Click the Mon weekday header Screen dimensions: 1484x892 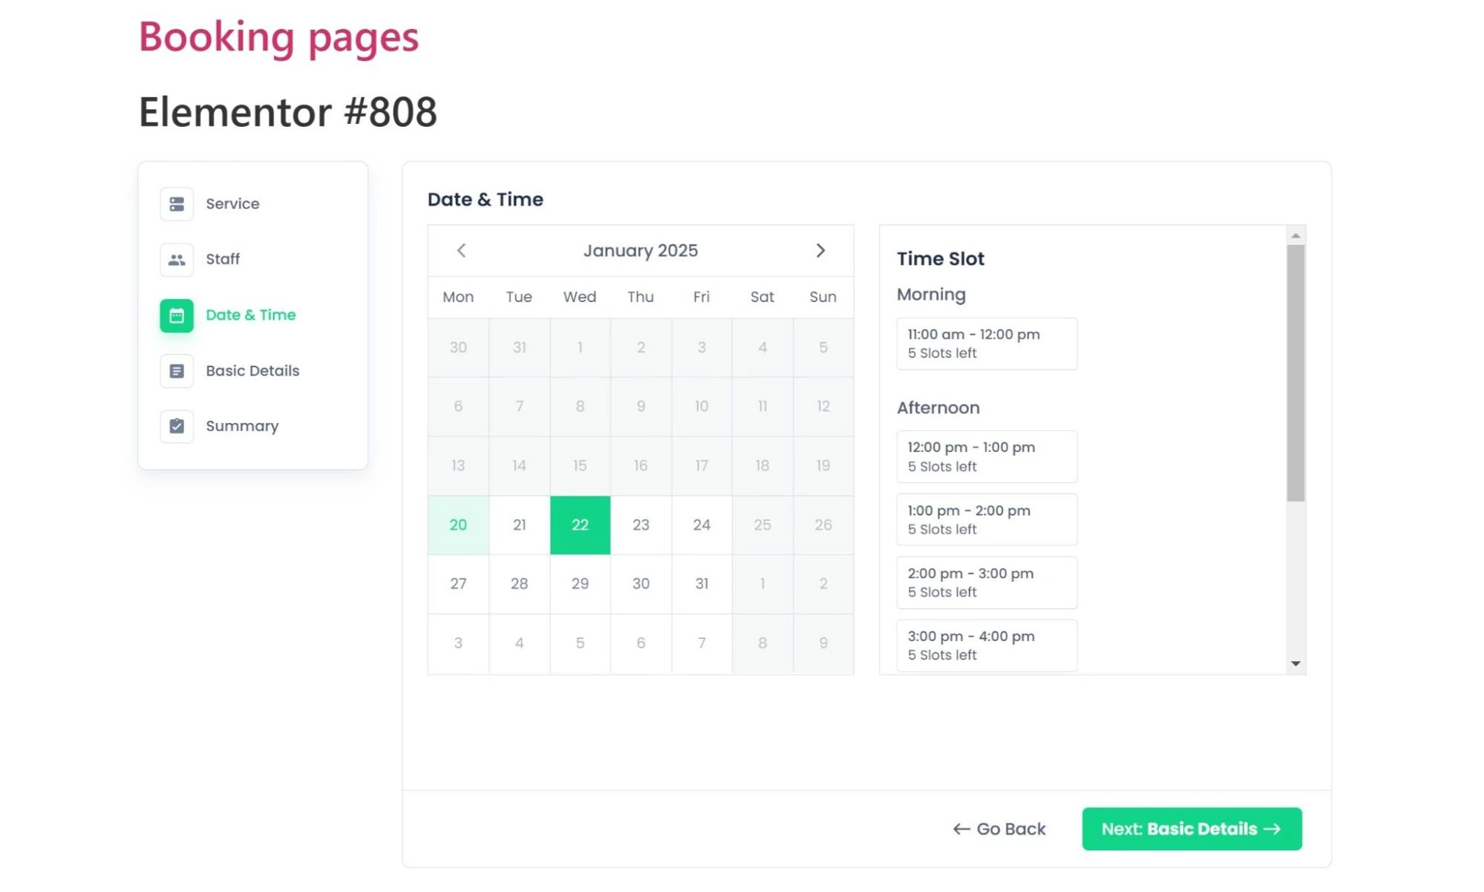click(458, 297)
